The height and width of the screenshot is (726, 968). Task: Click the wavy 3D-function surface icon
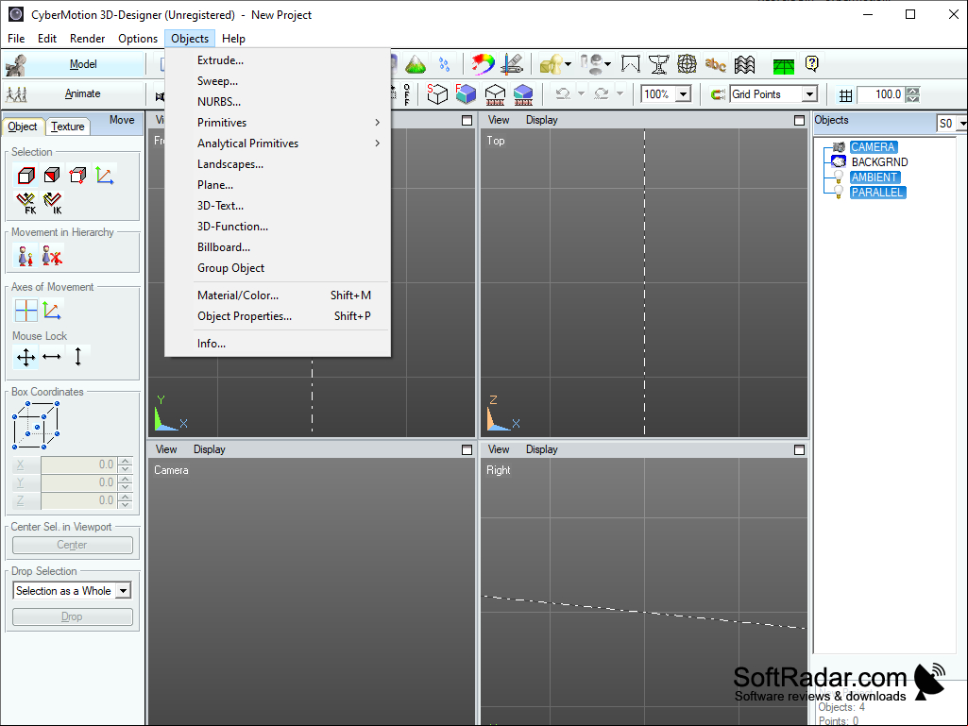pos(744,63)
